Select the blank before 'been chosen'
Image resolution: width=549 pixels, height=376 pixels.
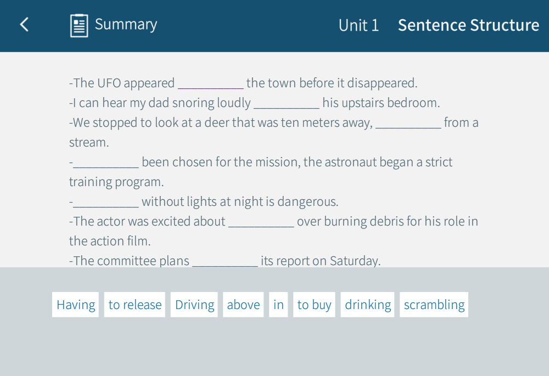click(x=106, y=162)
